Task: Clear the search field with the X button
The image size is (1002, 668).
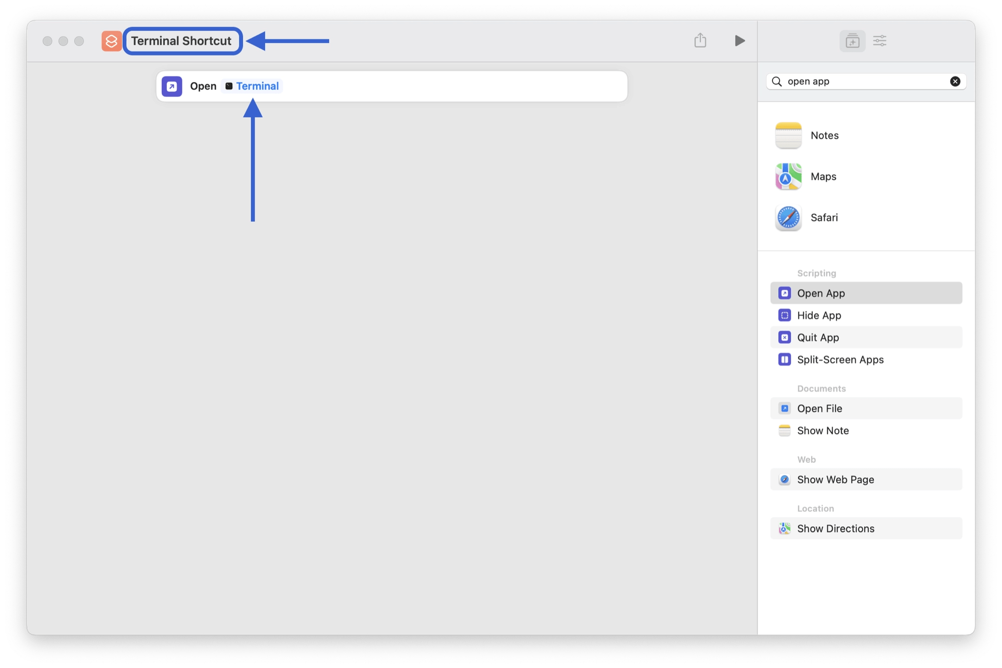Action: tap(955, 81)
